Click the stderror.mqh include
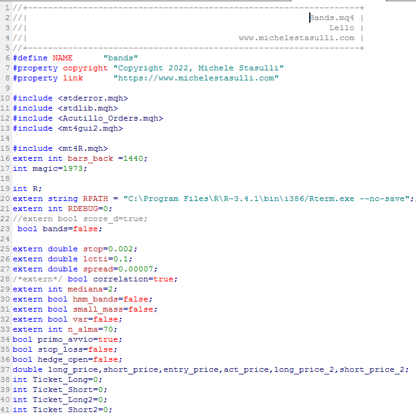416x414 pixels. click(x=93, y=98)
